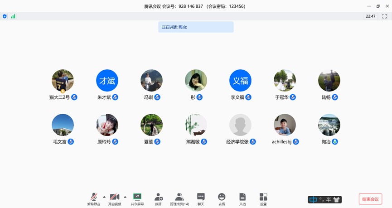This screenshot has width=392, height=208.
Task: Click the Chinese input method 中 indicator
Action: click(314, 199)
